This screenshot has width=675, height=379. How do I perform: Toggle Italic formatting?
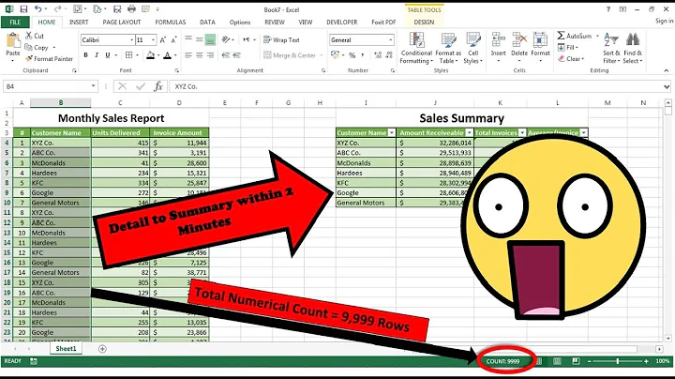pos(97,55)
